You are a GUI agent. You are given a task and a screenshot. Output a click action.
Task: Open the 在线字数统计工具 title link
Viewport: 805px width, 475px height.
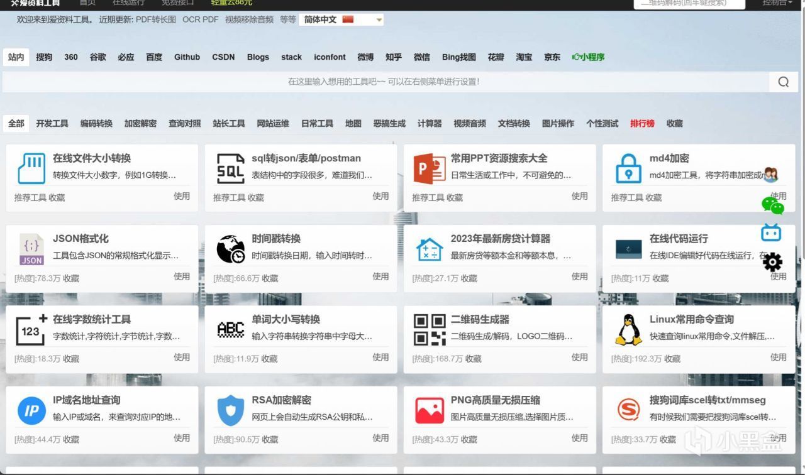coord(92,319)
